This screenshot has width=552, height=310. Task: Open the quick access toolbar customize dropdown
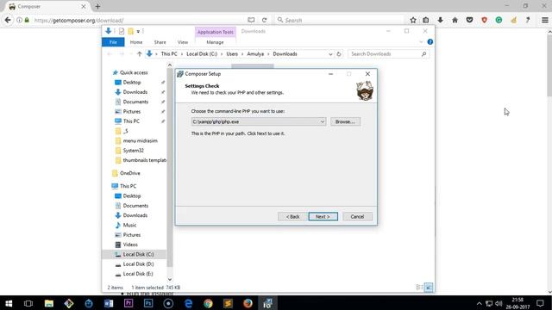pyautogui.click(x=138, y=32)
